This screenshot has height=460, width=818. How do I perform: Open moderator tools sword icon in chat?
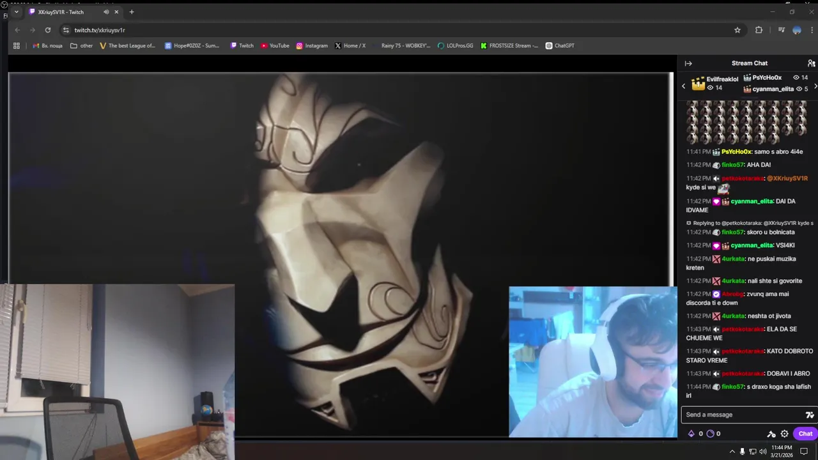pyautogui.click(x=771, y=434)
